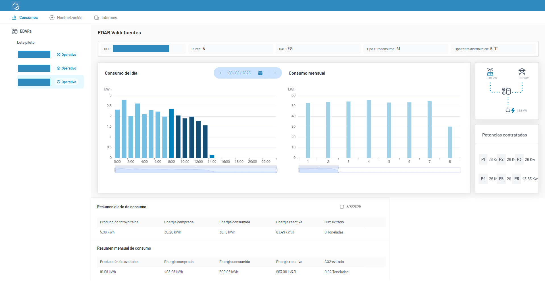Open the calendar date picker icon
The height and width of the screenshot is (305, 545).
[x=260, y=73]
